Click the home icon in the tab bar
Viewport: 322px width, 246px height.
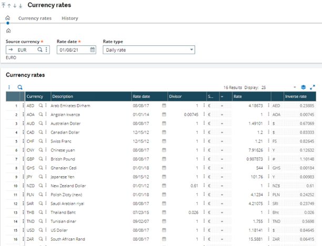7,18
